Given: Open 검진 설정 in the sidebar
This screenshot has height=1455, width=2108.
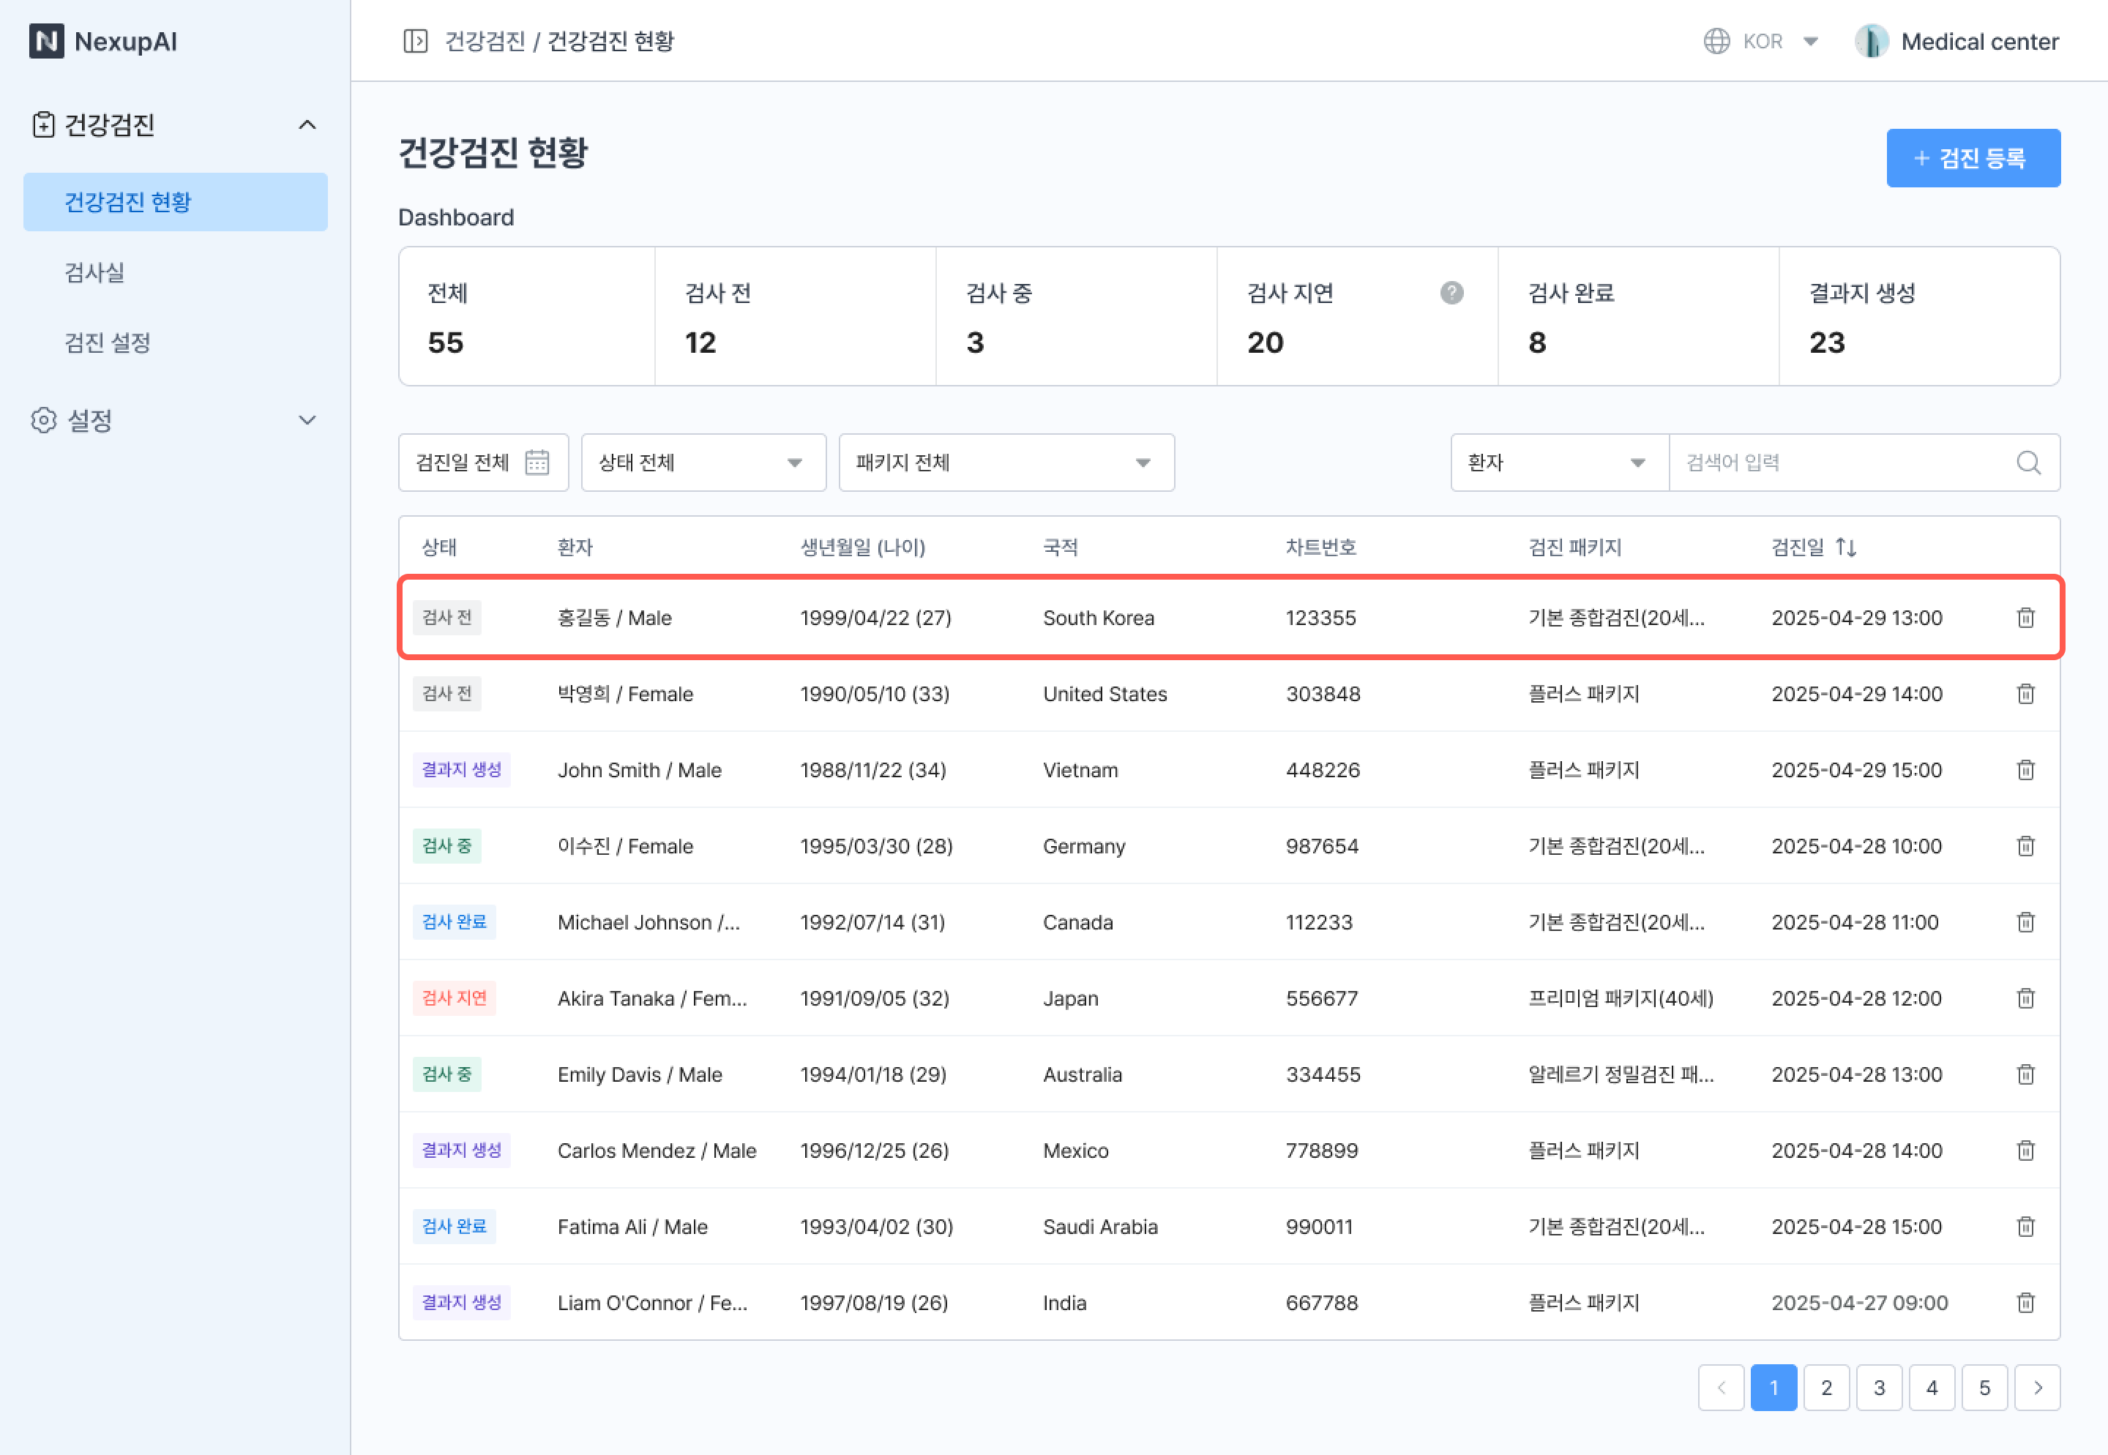Looking at the screenshot, I should click(x=108, y=343).
